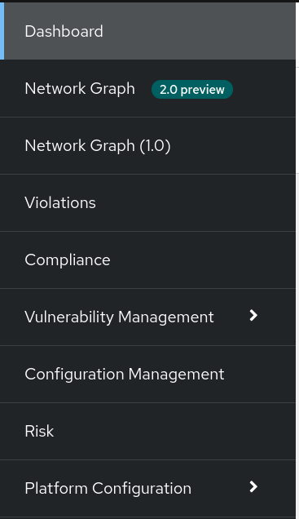Image resolution: width=299 pixels, height=519 pixels.
Task: Click the highlighted Dashboard row background
Action: (x=198, y=31)
